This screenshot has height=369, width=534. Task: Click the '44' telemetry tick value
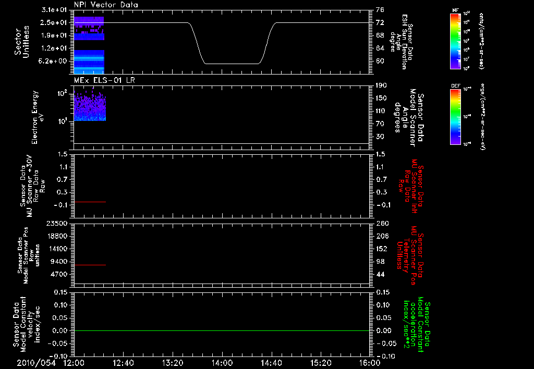tap(380, 274)
